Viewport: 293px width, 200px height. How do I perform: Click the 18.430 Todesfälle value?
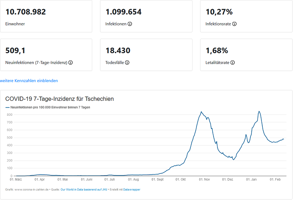118,50
